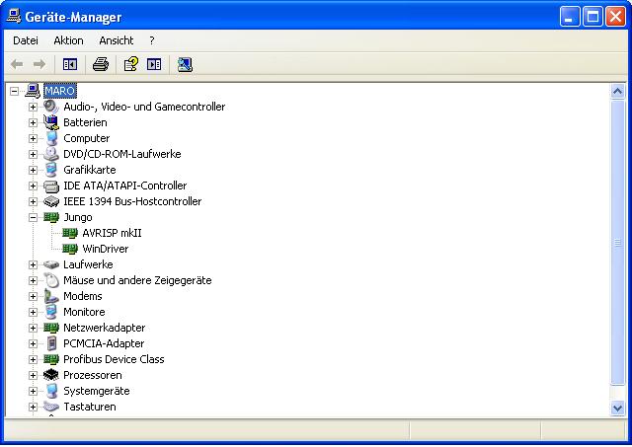The height and width of the screenshot is (447, 632).
Task: Click the Laufwerke drive icon
Action: click(x=51, y=264)
